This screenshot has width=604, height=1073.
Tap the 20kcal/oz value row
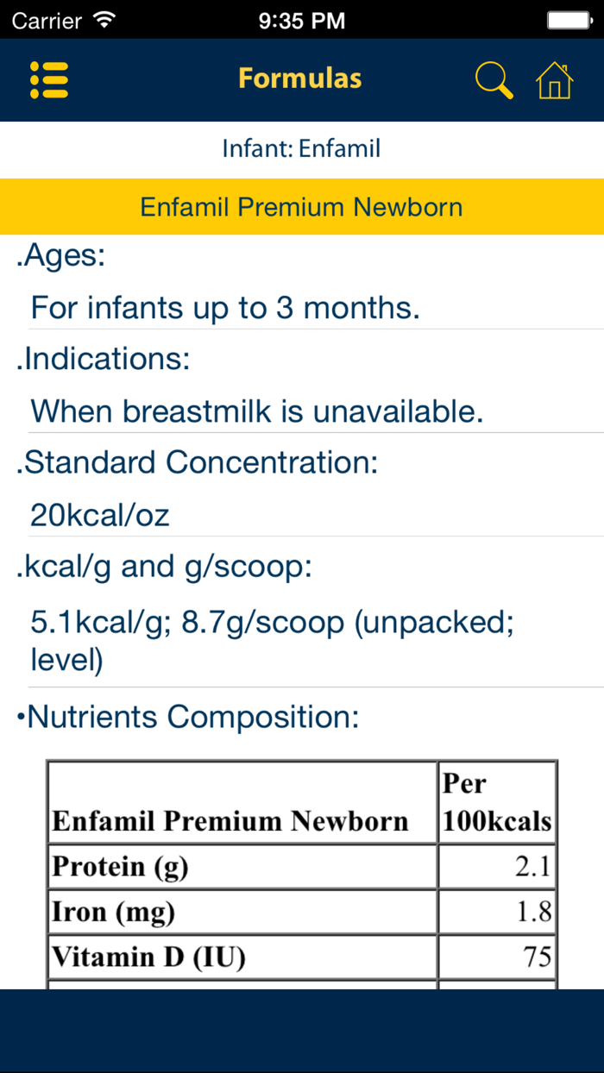point(100,516)
